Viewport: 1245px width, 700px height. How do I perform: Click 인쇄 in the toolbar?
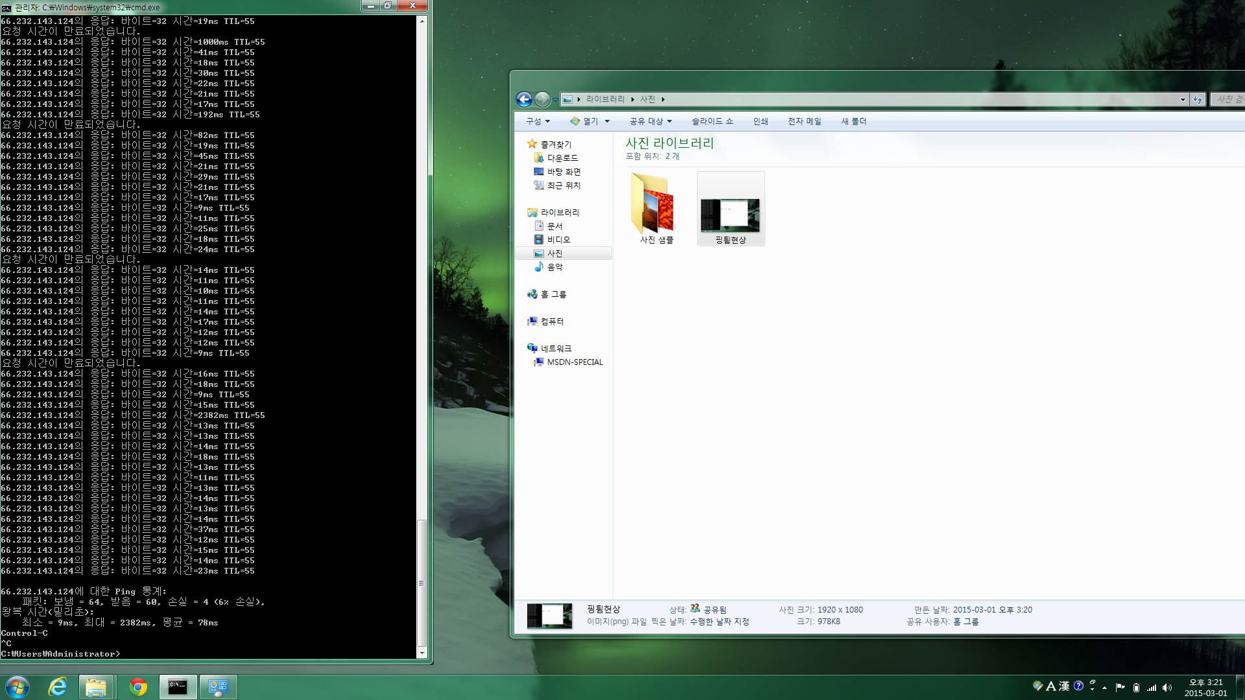761,121
